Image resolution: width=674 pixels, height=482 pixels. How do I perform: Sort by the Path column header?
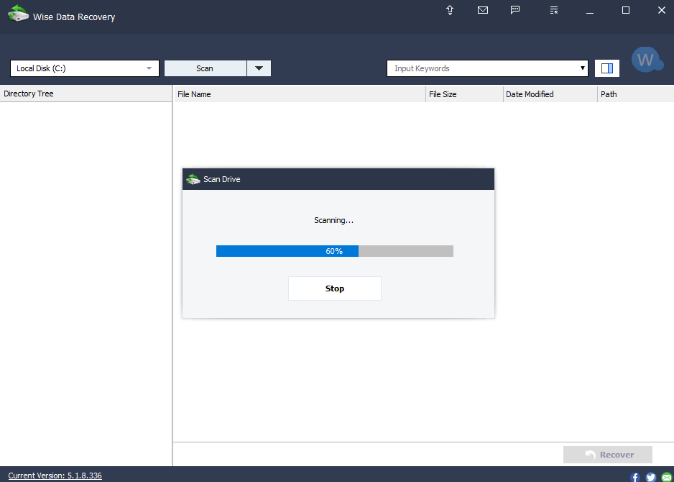click(x=636, y=94)
